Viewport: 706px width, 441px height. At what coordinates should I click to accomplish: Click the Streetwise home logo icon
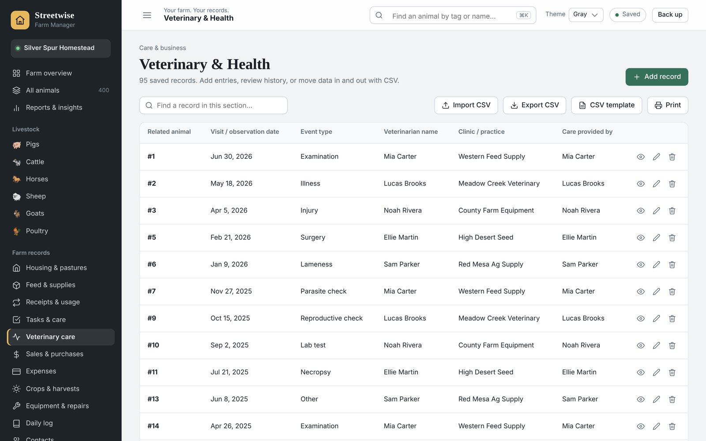pos(20,20)
